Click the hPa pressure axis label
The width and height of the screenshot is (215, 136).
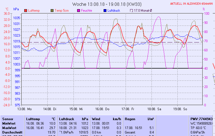[16, 9]
